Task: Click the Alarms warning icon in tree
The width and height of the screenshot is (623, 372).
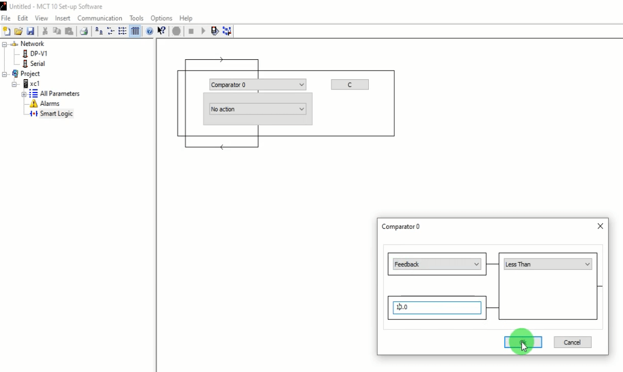Action: point(34,104)
